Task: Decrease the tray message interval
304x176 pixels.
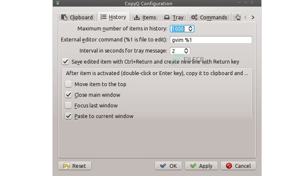Action: click(x=186, y=52)
